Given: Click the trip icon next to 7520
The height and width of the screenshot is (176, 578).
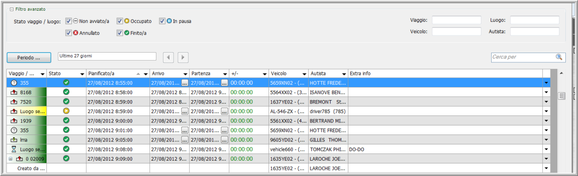Looking at the screenshot, I should tap(14, 102).
